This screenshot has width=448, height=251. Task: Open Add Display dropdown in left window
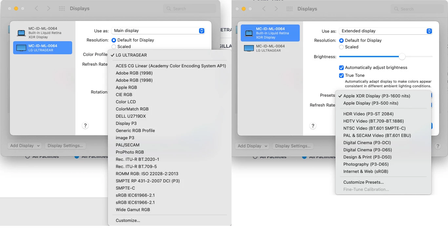25,146
